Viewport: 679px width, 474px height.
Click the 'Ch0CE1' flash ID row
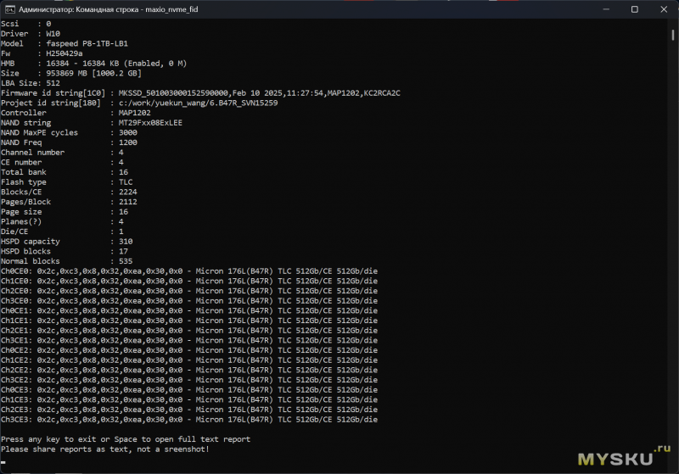[189, 311]
